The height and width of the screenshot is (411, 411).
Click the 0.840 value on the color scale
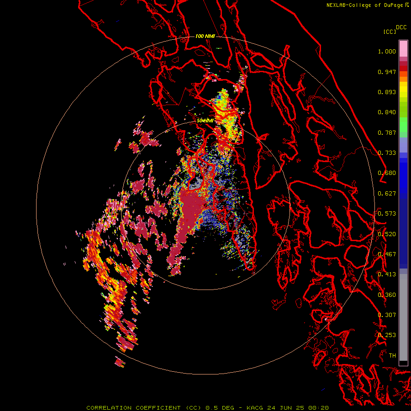387,112
